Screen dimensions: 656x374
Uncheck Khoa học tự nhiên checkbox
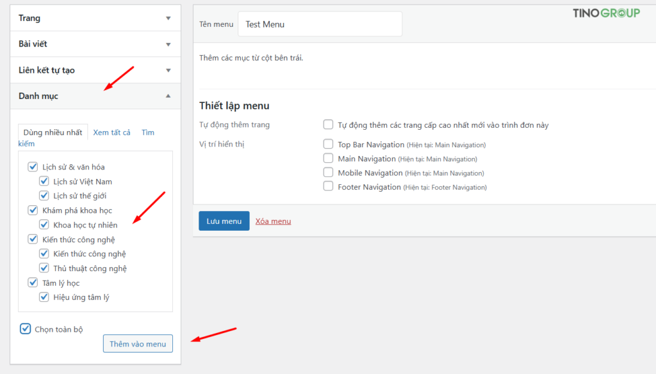point(44,224)
